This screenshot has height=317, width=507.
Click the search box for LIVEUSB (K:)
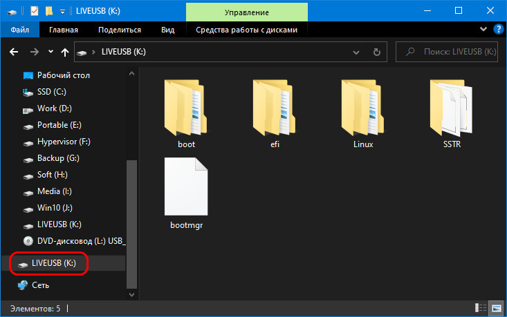(x=447, y=52)
